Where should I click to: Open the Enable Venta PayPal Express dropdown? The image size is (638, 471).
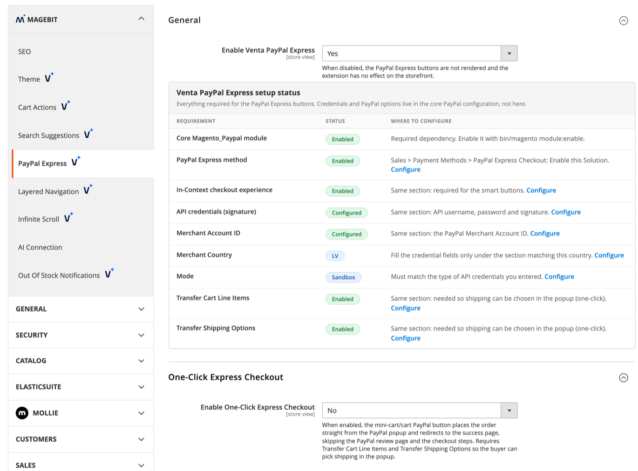(x=420, y=54)
